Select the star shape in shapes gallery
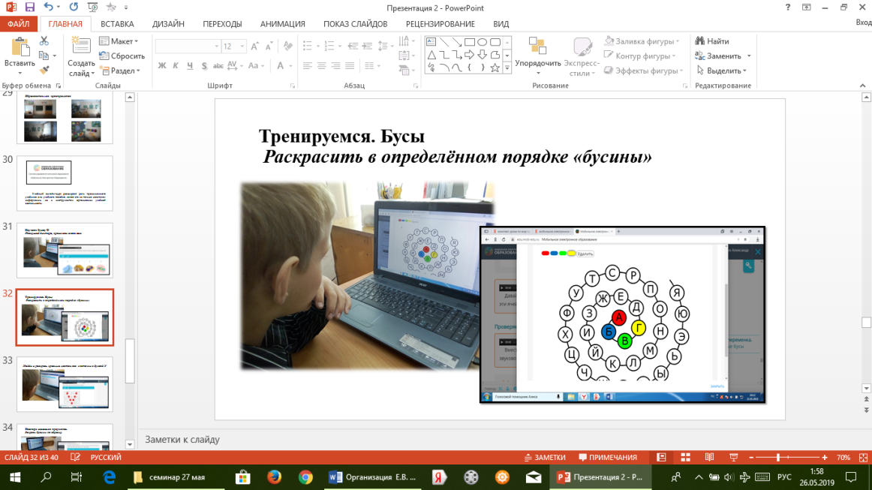The width and height of the screenshot is (872, 490). click(495, 68)
